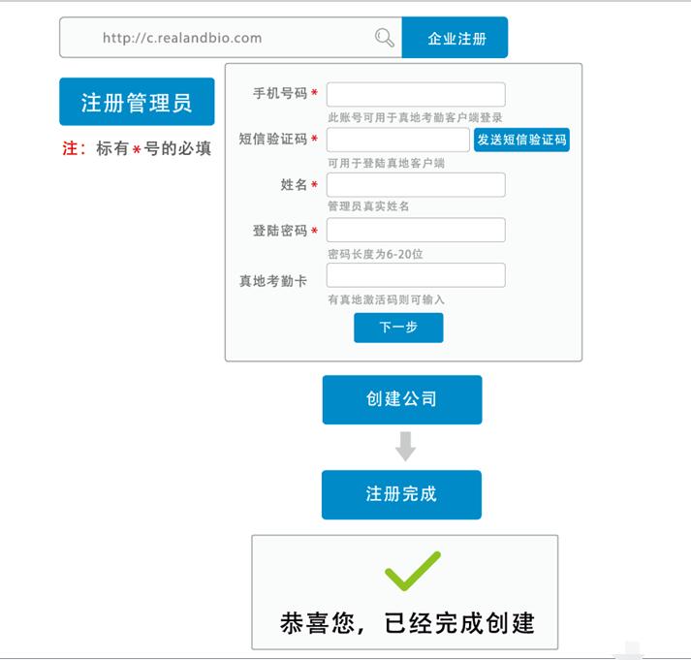Select the 注册管理员 blue button

pos(137,102)
